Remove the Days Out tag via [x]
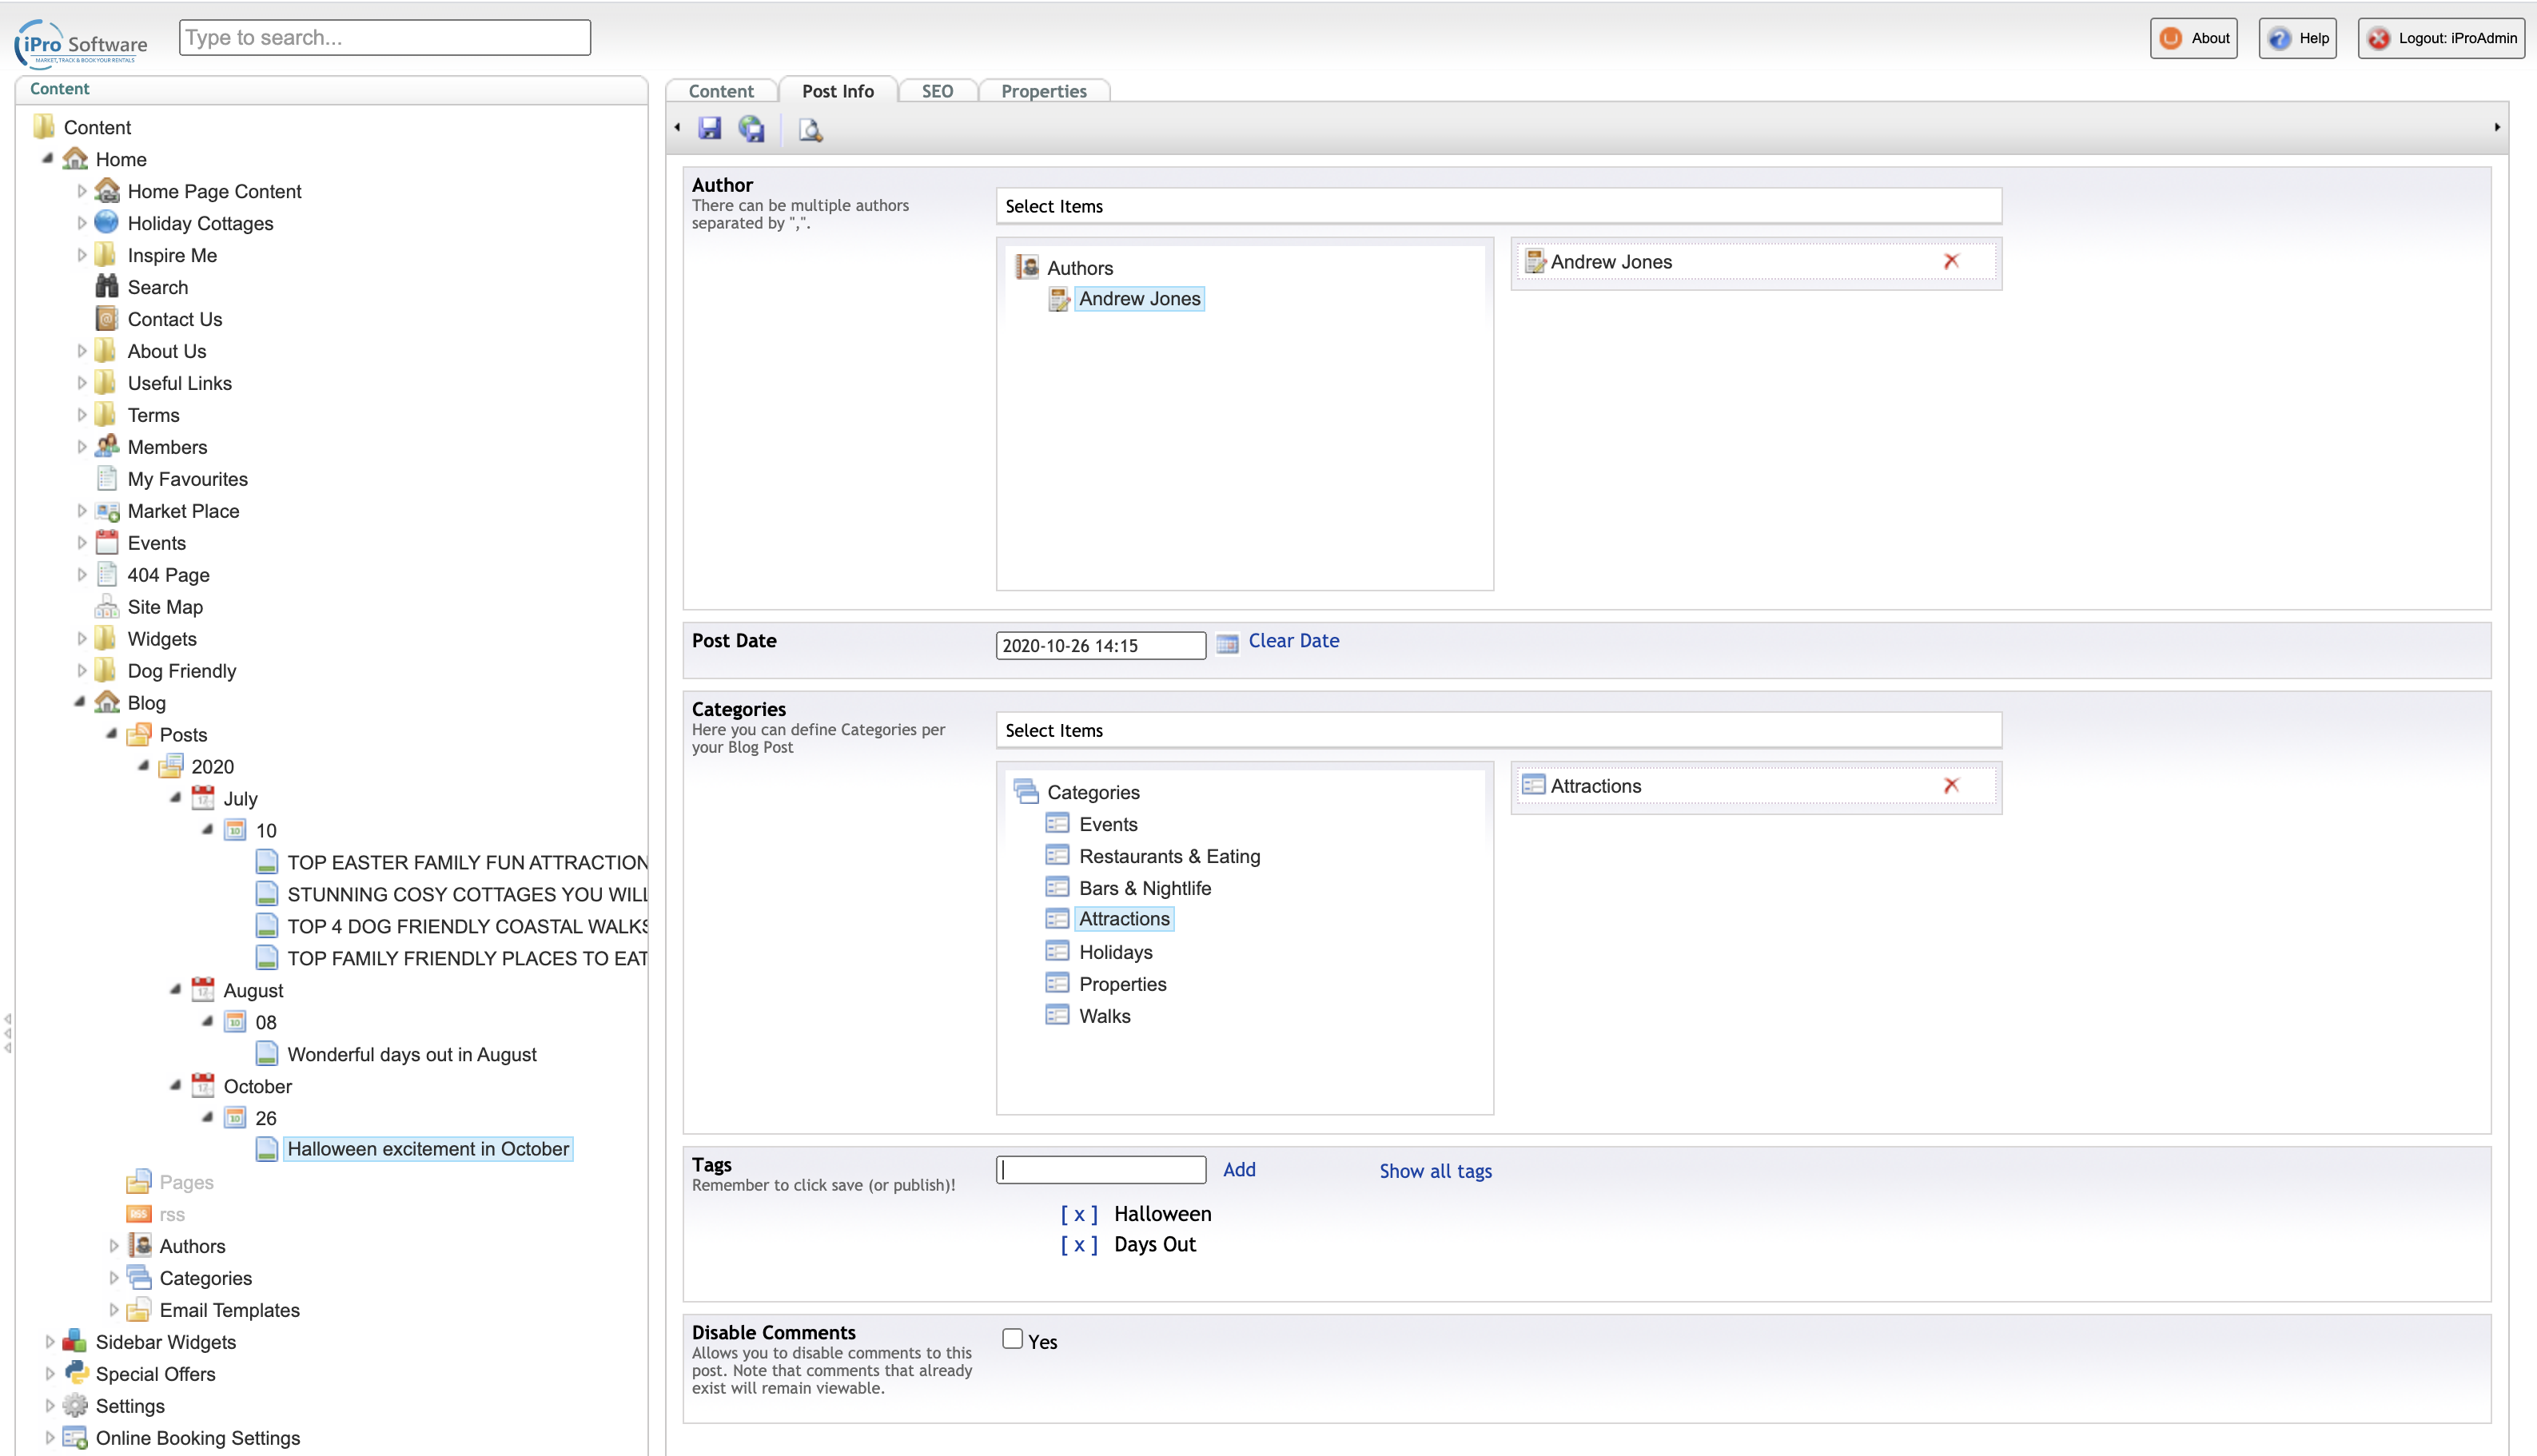 pyautogui.click(x=1078, y=1244)
